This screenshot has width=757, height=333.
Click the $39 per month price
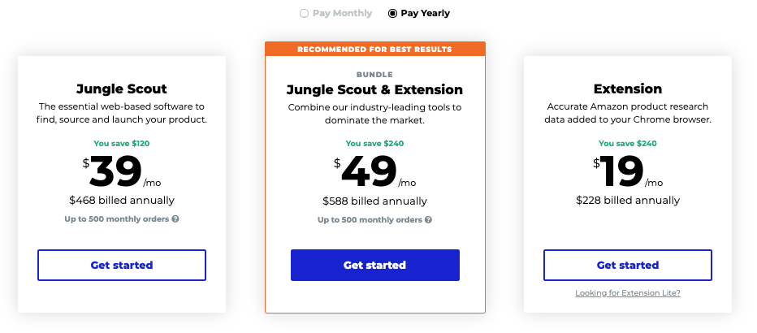point(122,172)
